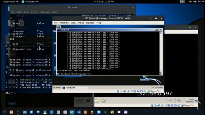Image resolution: width=205 pixels, height=115 pixels.
Task: Open File menu in Terminal window
Action: point(12,12)
